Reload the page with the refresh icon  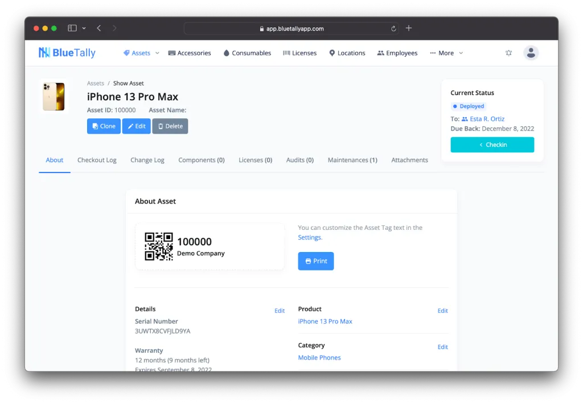coord(393,28)
